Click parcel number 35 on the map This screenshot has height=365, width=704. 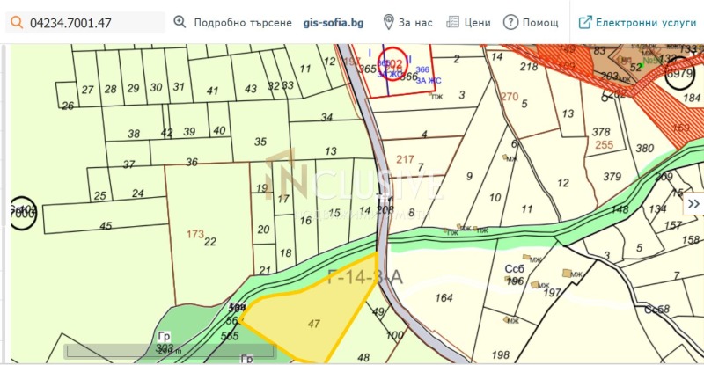(x=260, y=142)
